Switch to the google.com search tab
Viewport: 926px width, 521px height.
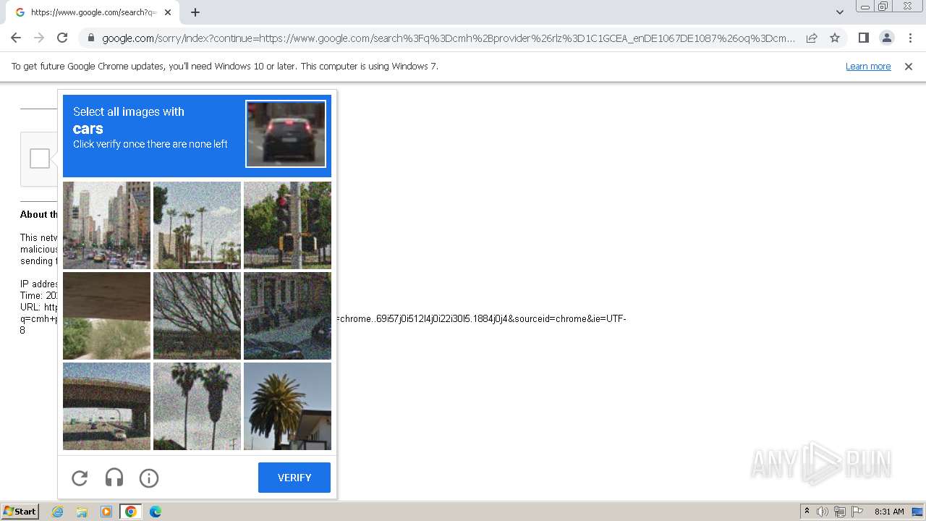[x=93, y=12]
